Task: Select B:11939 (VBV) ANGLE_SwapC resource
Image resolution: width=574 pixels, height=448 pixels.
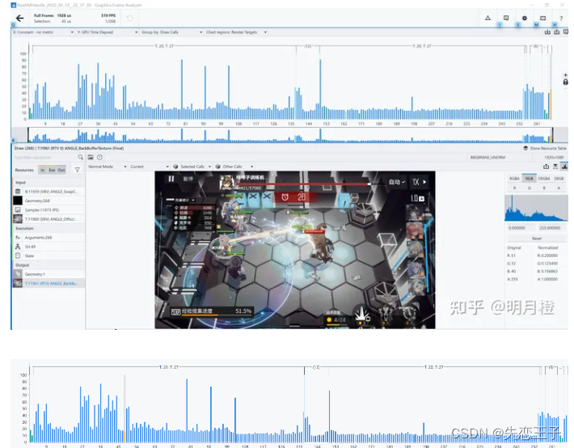Action: 49,192
